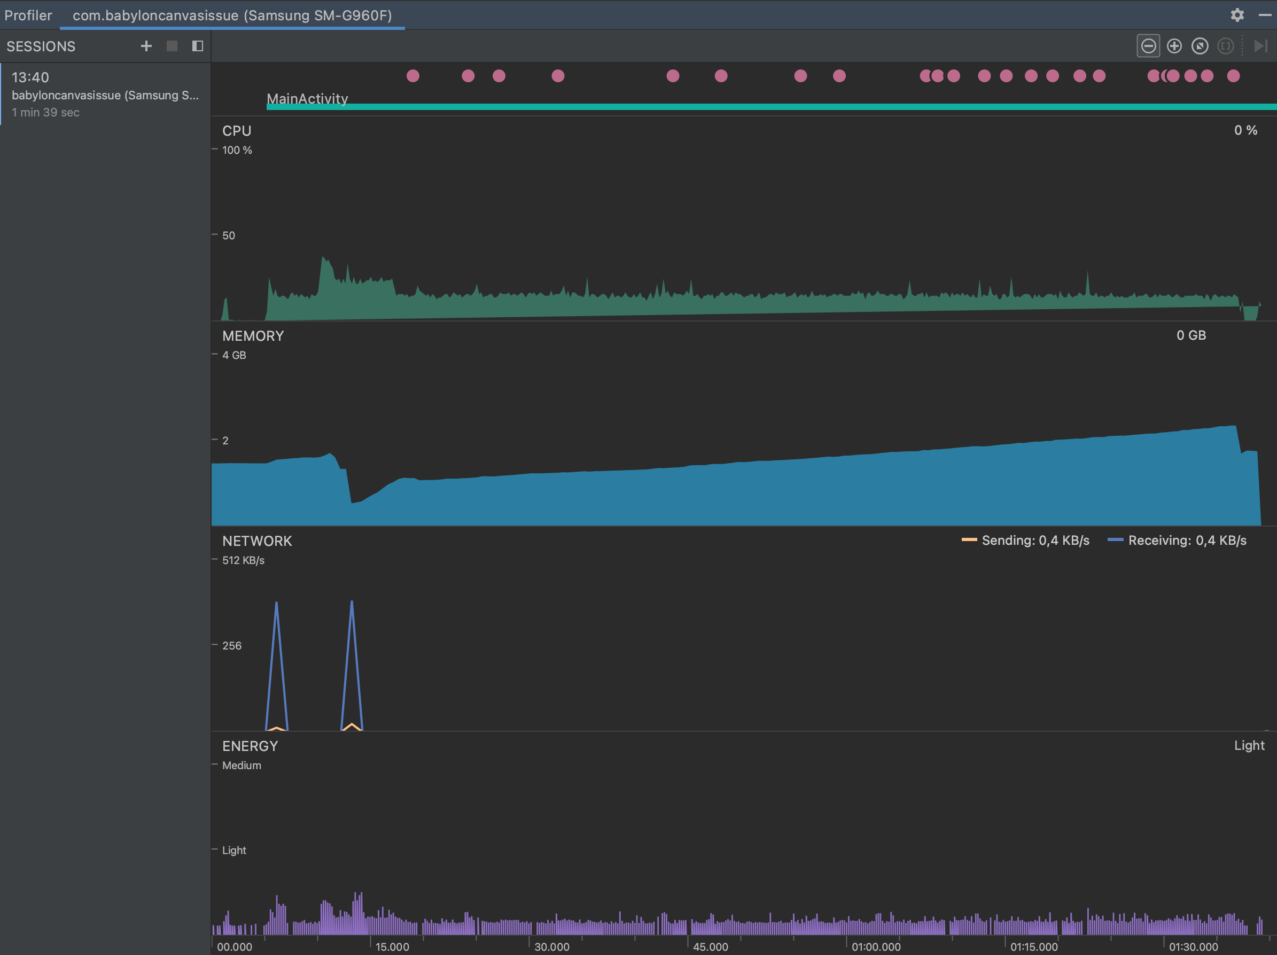Zoom out on the profiler timeline
The image size is (1277, 955).
tap(1149, 45)
